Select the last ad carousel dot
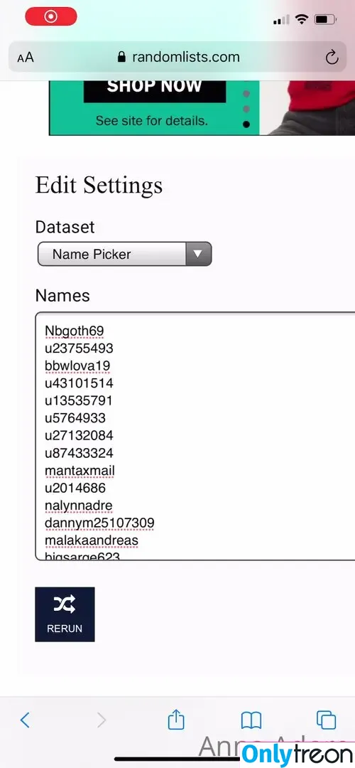 (246, 124)
